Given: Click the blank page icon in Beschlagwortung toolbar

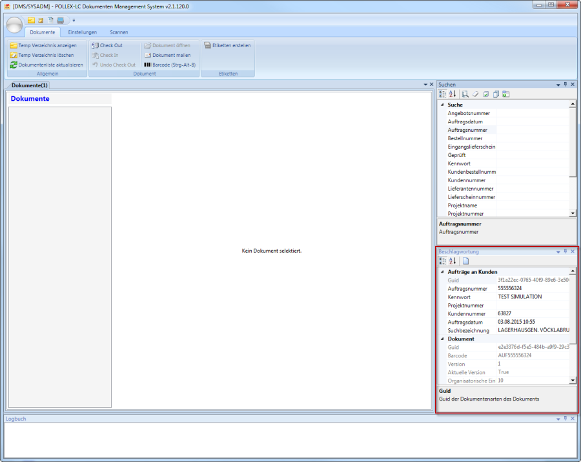Looking at the screenshot, I should point(465,261).
